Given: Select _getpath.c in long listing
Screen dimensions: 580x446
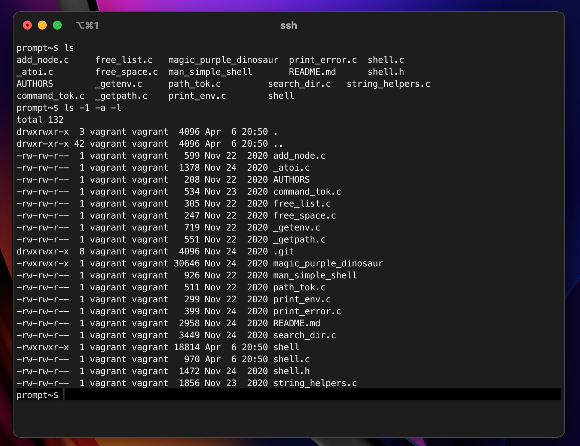Looking at the screenshot, I should pos(299,239).
